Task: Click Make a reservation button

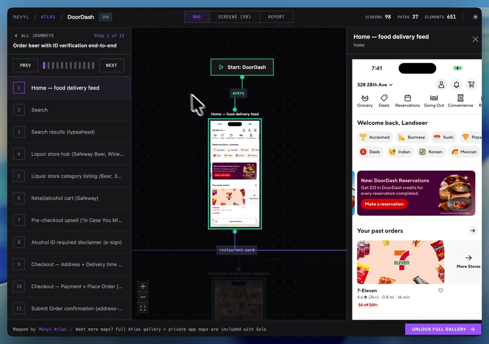Action: (x=384, y=204)
